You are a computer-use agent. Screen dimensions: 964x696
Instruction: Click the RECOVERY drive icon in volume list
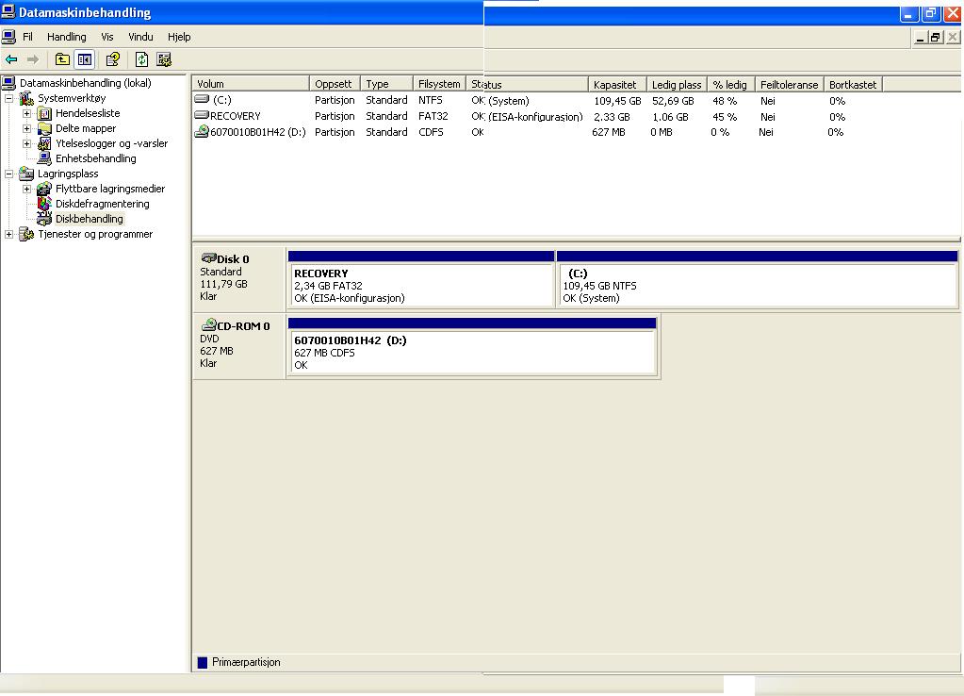point(202,115)
